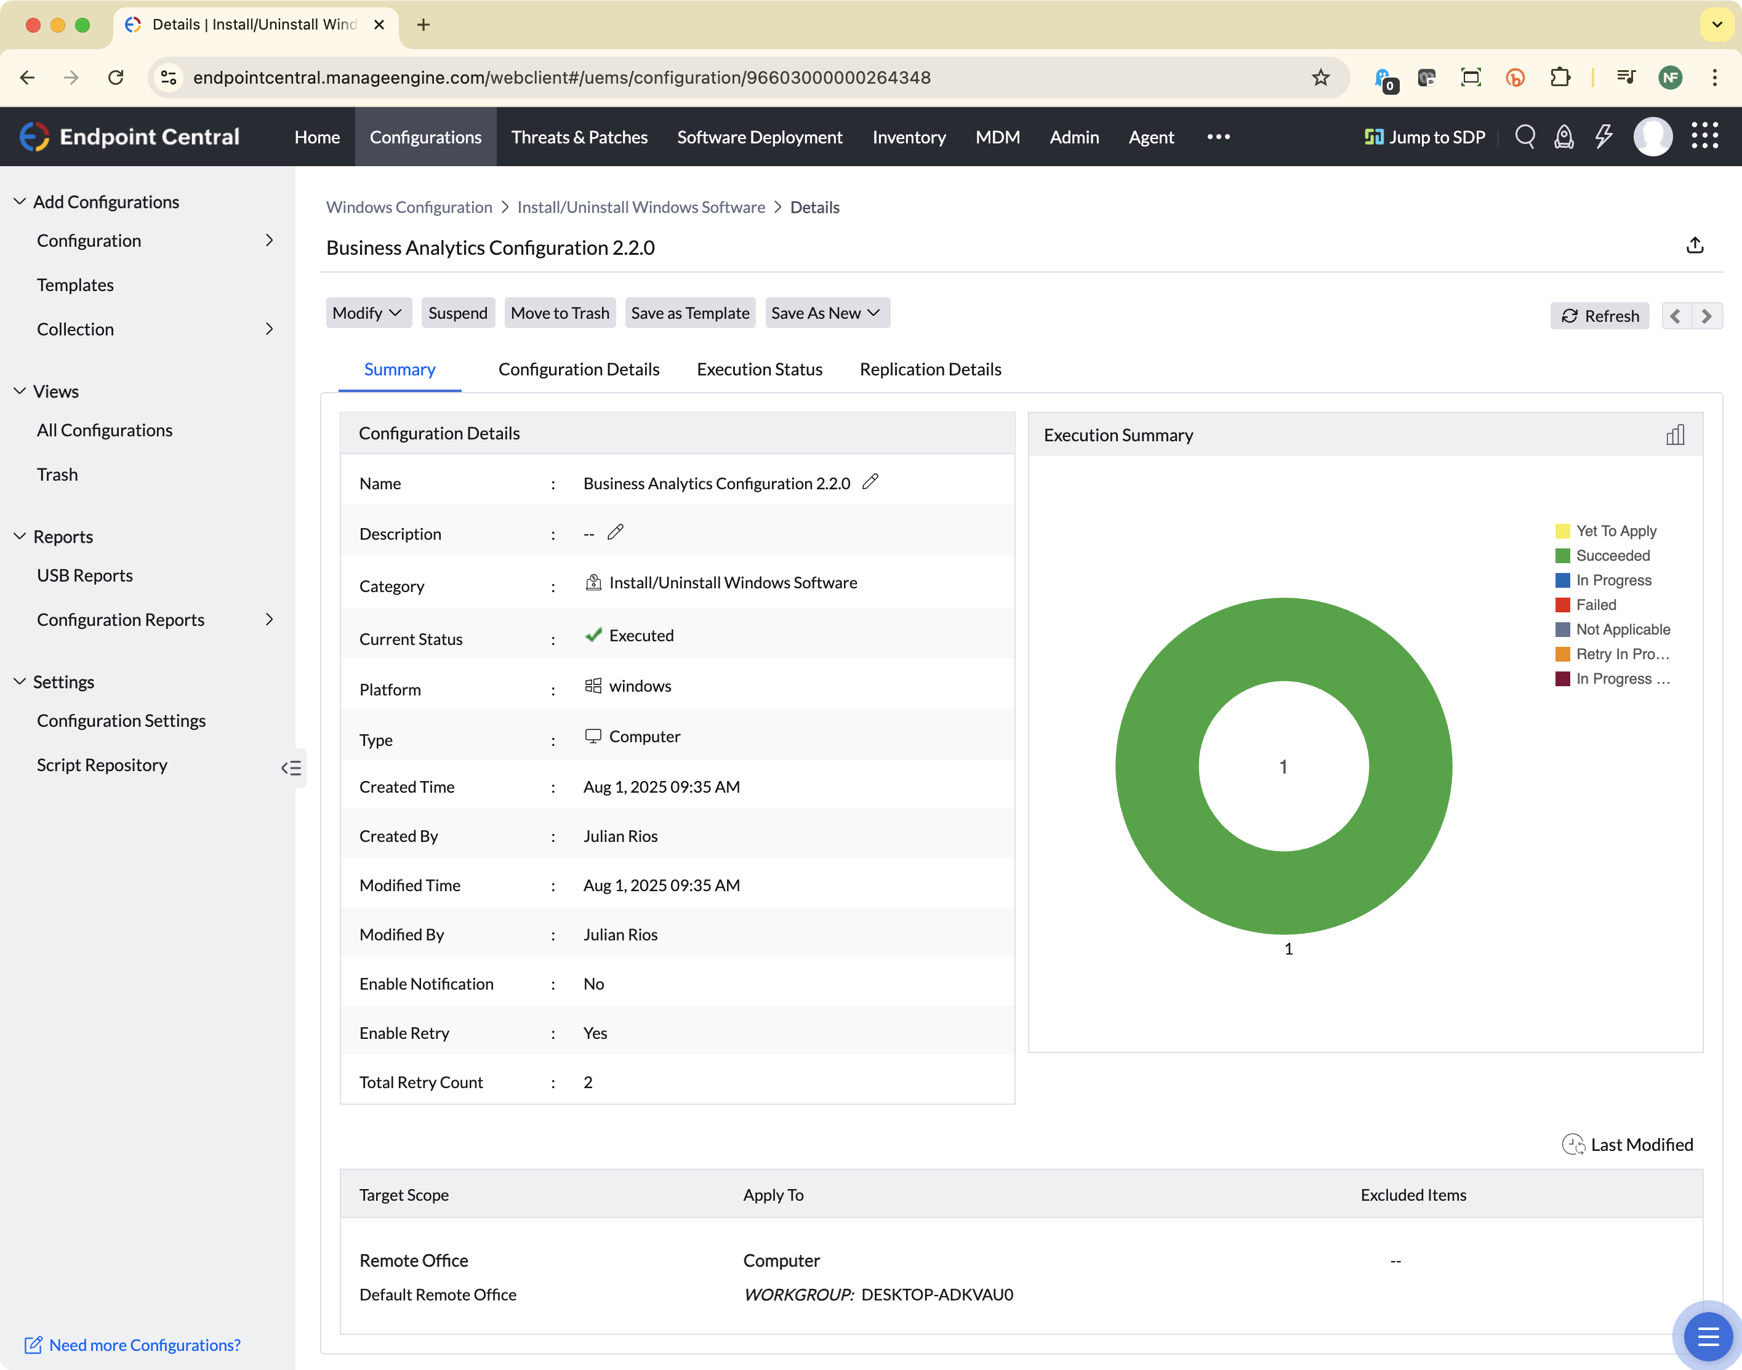This screenshot has height=1370, width=1742.
Task: Collapse the Views section in the sidebar
Action: coord(20,391)
